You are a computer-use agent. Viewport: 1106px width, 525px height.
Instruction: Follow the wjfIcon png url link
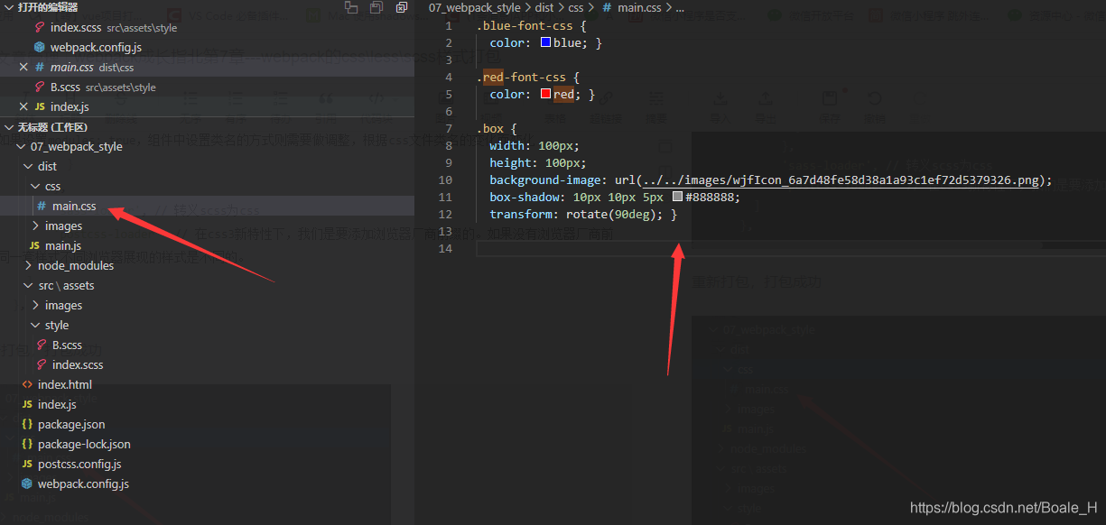(x=841, y=180)
